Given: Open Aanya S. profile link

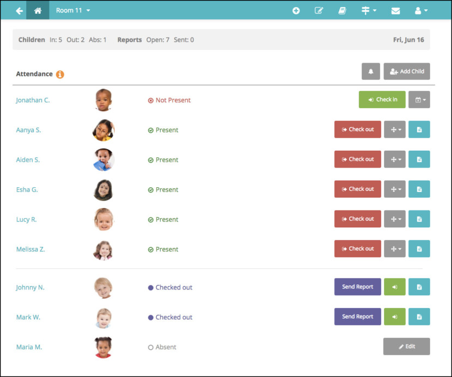Looking at the screenshot, I should click(x=28, y=130).
